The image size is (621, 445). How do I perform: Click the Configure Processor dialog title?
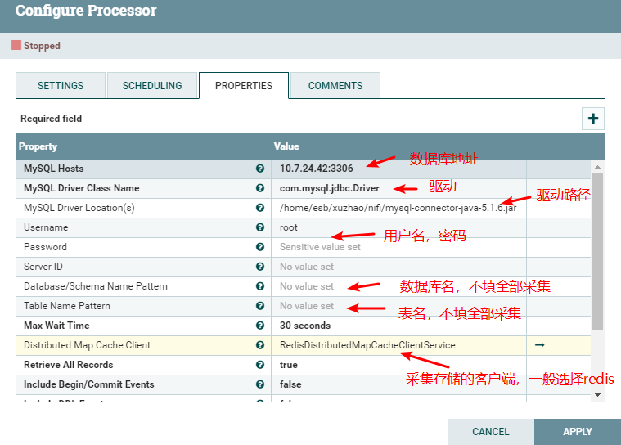tap(86, 11)
